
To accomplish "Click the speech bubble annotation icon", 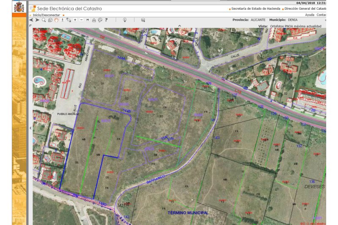I will [x=100, y=20].
